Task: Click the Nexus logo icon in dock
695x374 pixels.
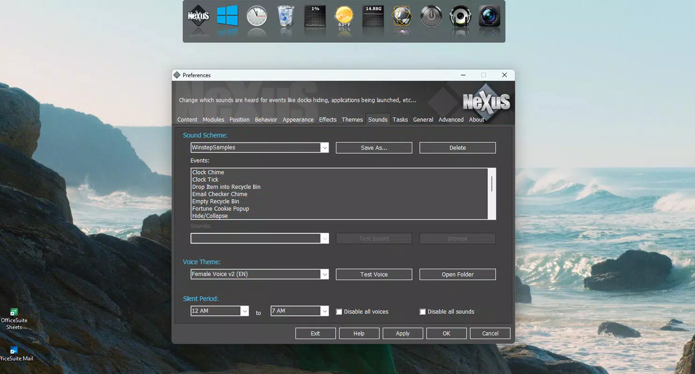Action: tap(198, 17)
